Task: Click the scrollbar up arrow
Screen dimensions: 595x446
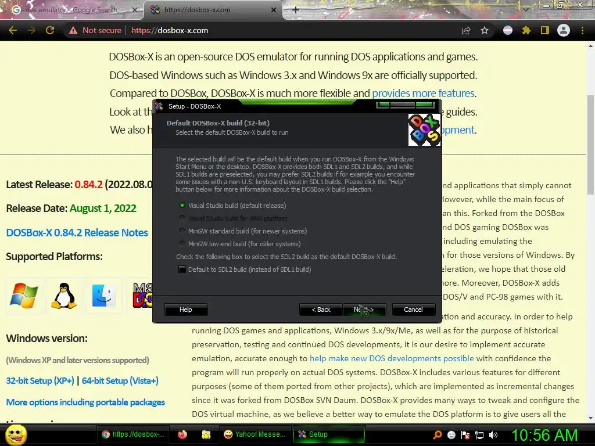Action: [x=590, y=46]
